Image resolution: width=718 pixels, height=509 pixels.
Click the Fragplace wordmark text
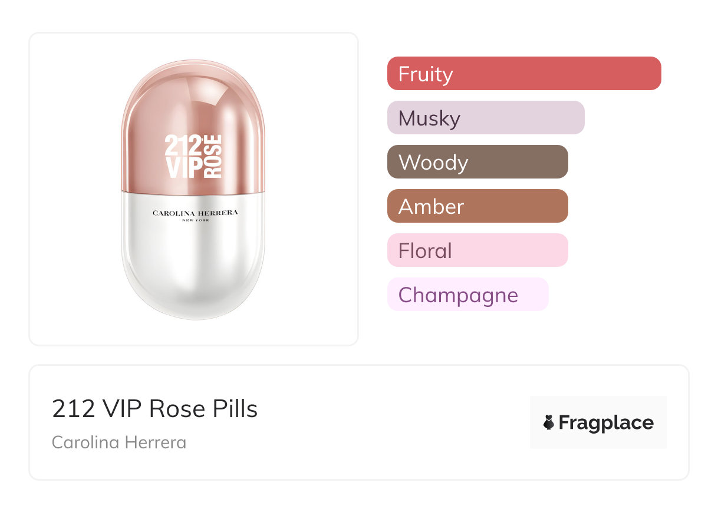[605, 423]
